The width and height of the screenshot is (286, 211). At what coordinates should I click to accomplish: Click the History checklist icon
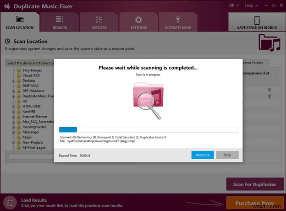(x=99, y=20)
